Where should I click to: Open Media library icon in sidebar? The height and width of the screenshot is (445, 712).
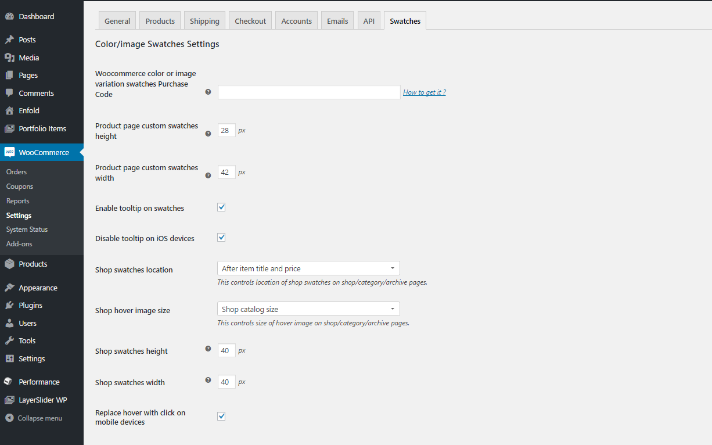pos(9,58)
